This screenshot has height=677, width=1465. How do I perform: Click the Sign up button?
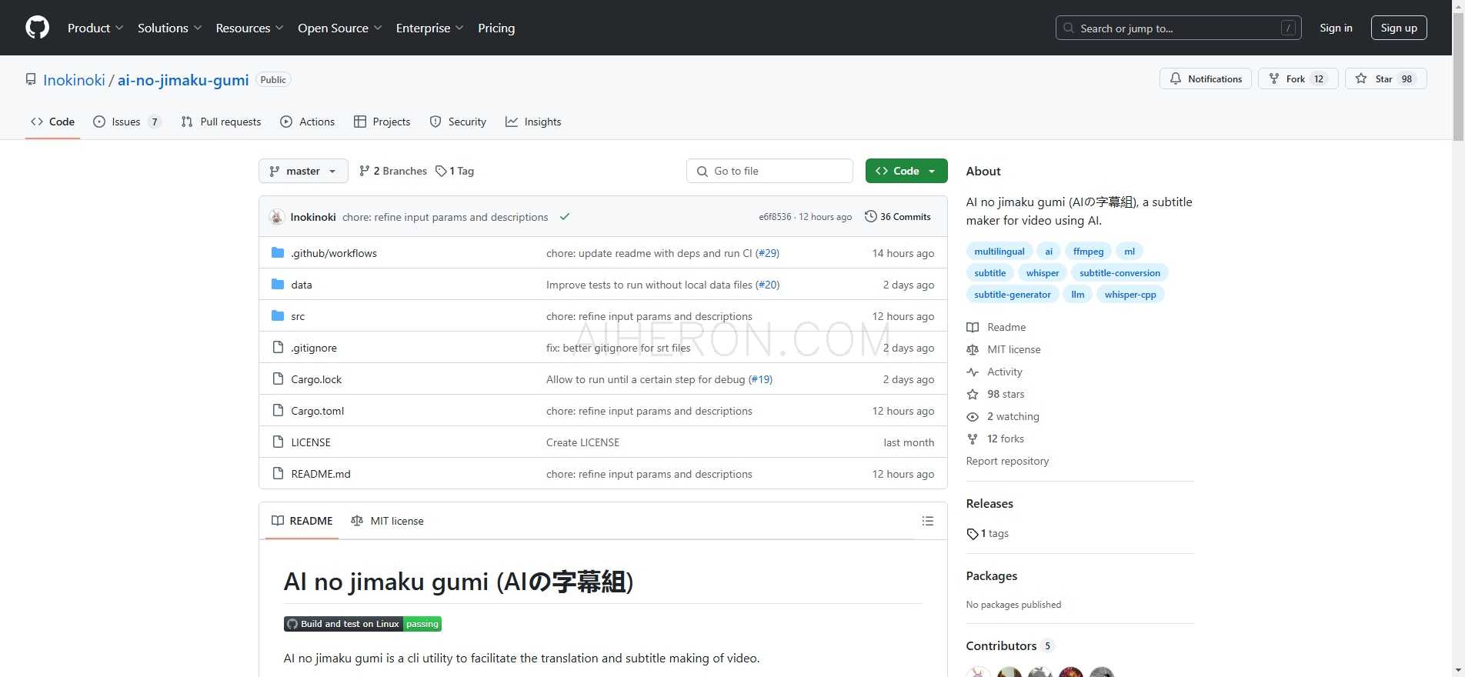point(1398,28)
